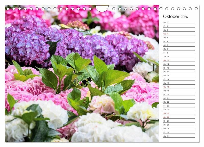Click the red So 25 Sunday entry
The image size is (204, 147).
click(178, 113)
